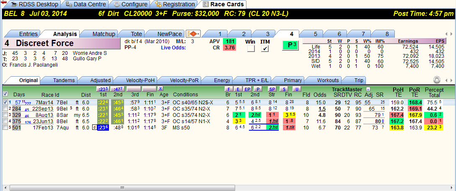Viewport: 456px width, 191px height.
Task: Click the U running style button
Action: coord(296,89)
